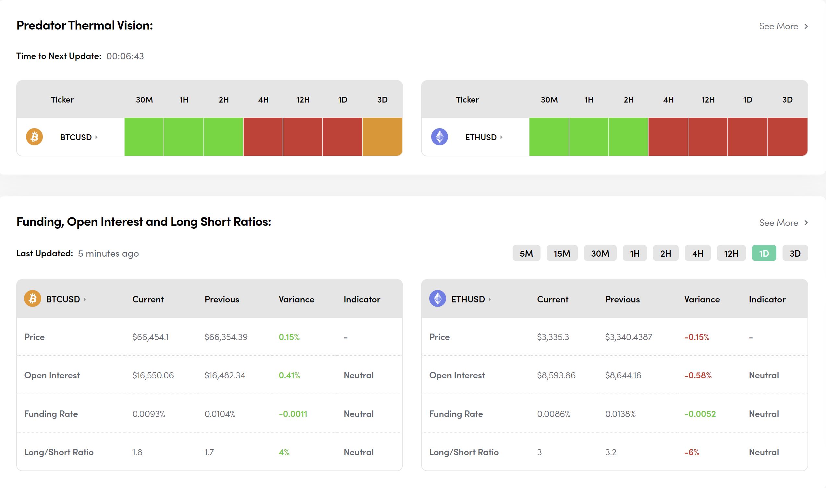Open the ETHUSD arrow in the funding table header
The width and height of the screenshot is (826, 488).
(489, 299)
